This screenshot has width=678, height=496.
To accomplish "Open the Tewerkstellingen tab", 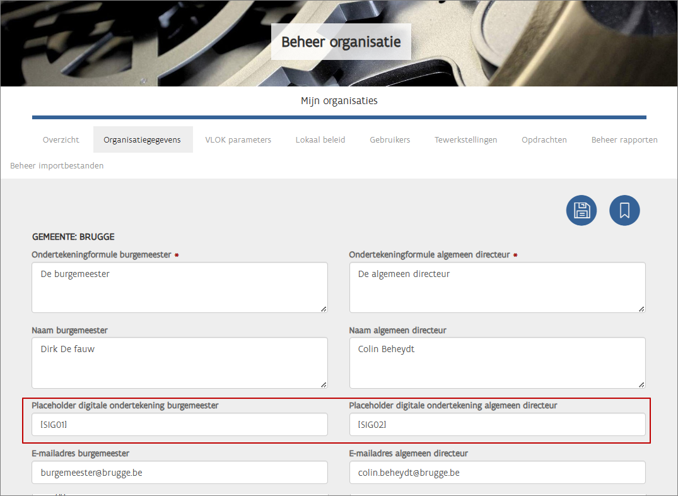I will pos(465,140).
